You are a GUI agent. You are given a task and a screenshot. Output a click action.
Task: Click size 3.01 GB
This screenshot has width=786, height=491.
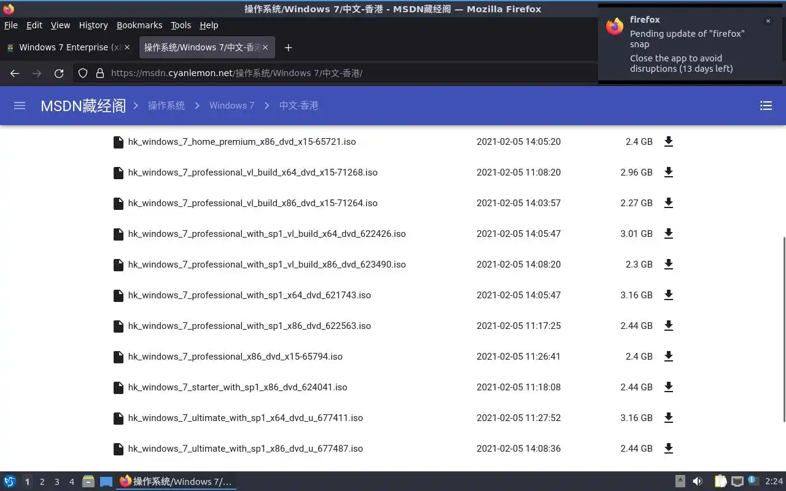point(636,234)
